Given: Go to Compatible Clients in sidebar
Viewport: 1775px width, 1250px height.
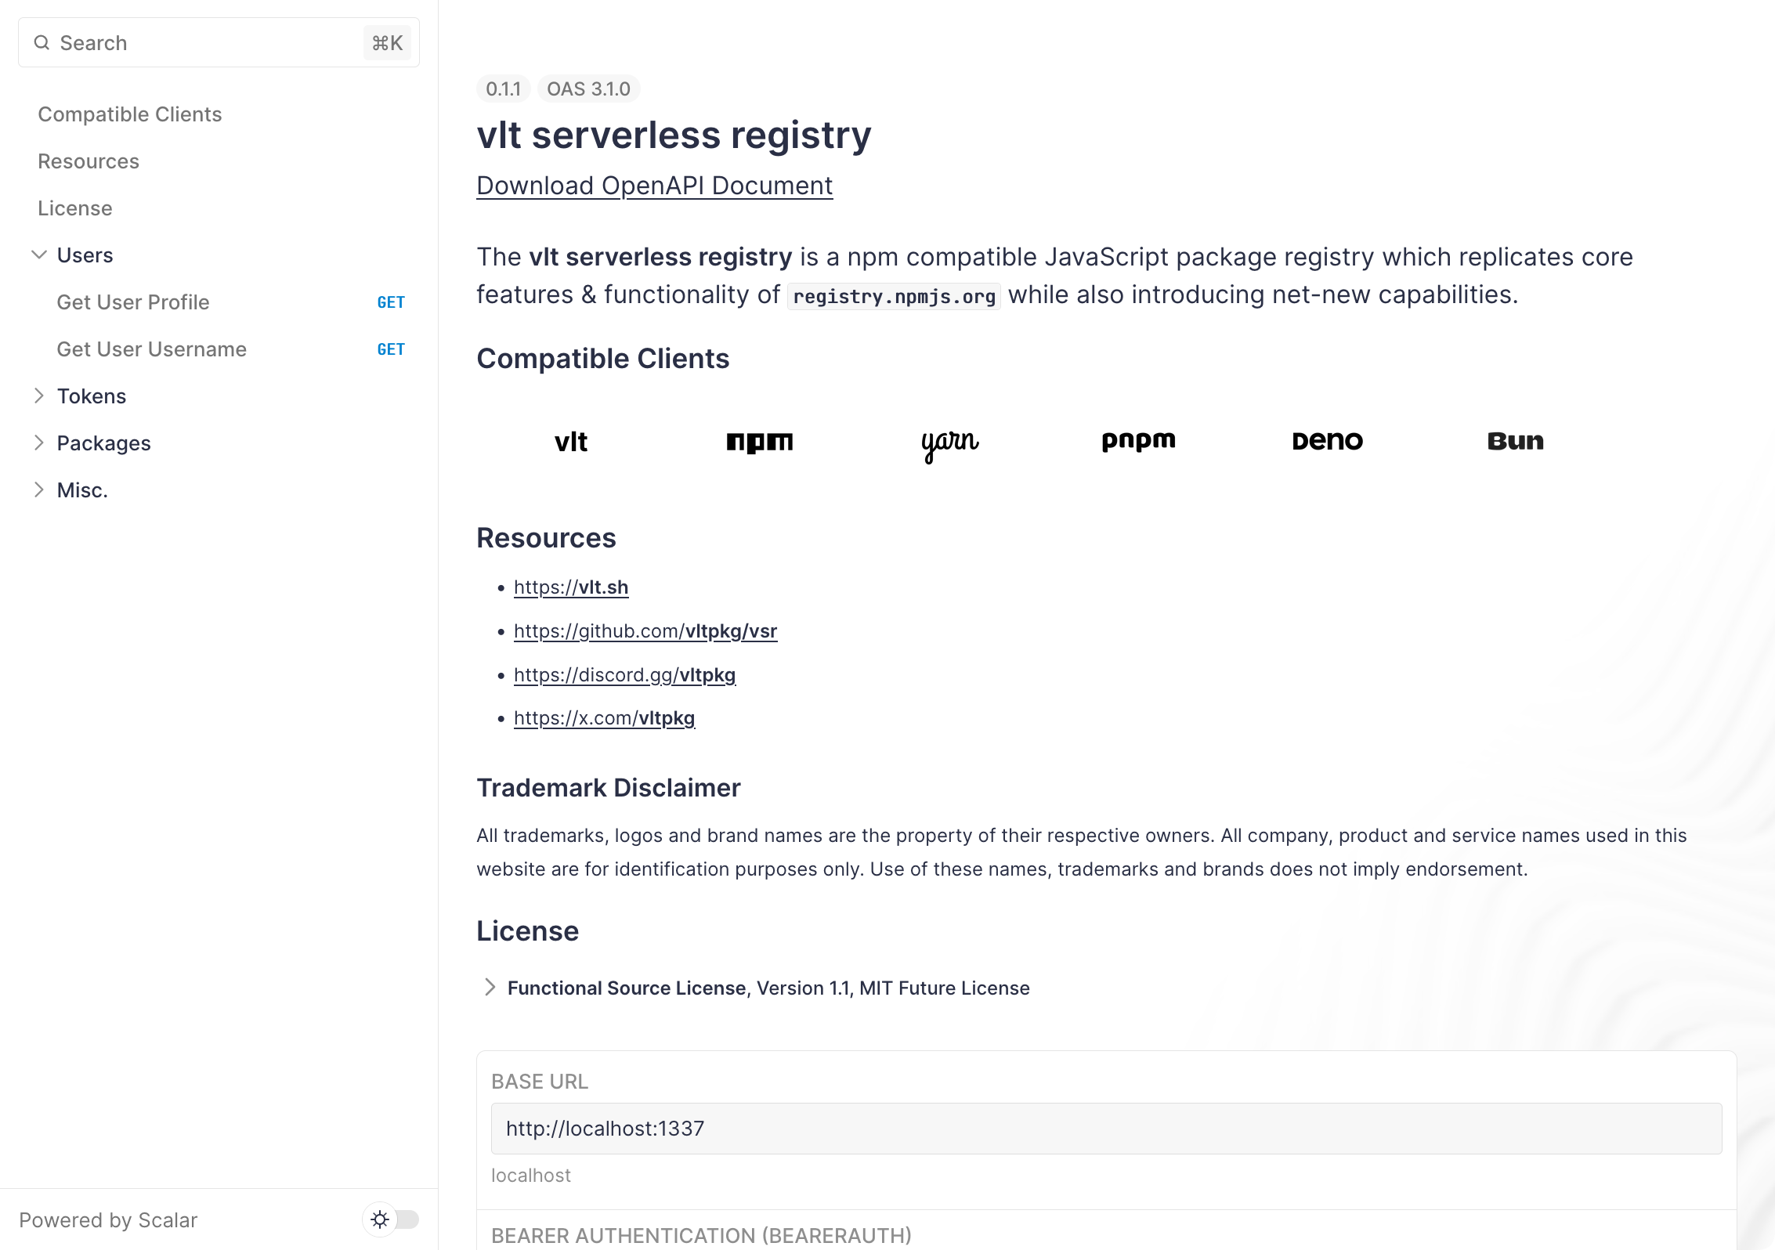Looking at the screenshot, I should point(130,114).
